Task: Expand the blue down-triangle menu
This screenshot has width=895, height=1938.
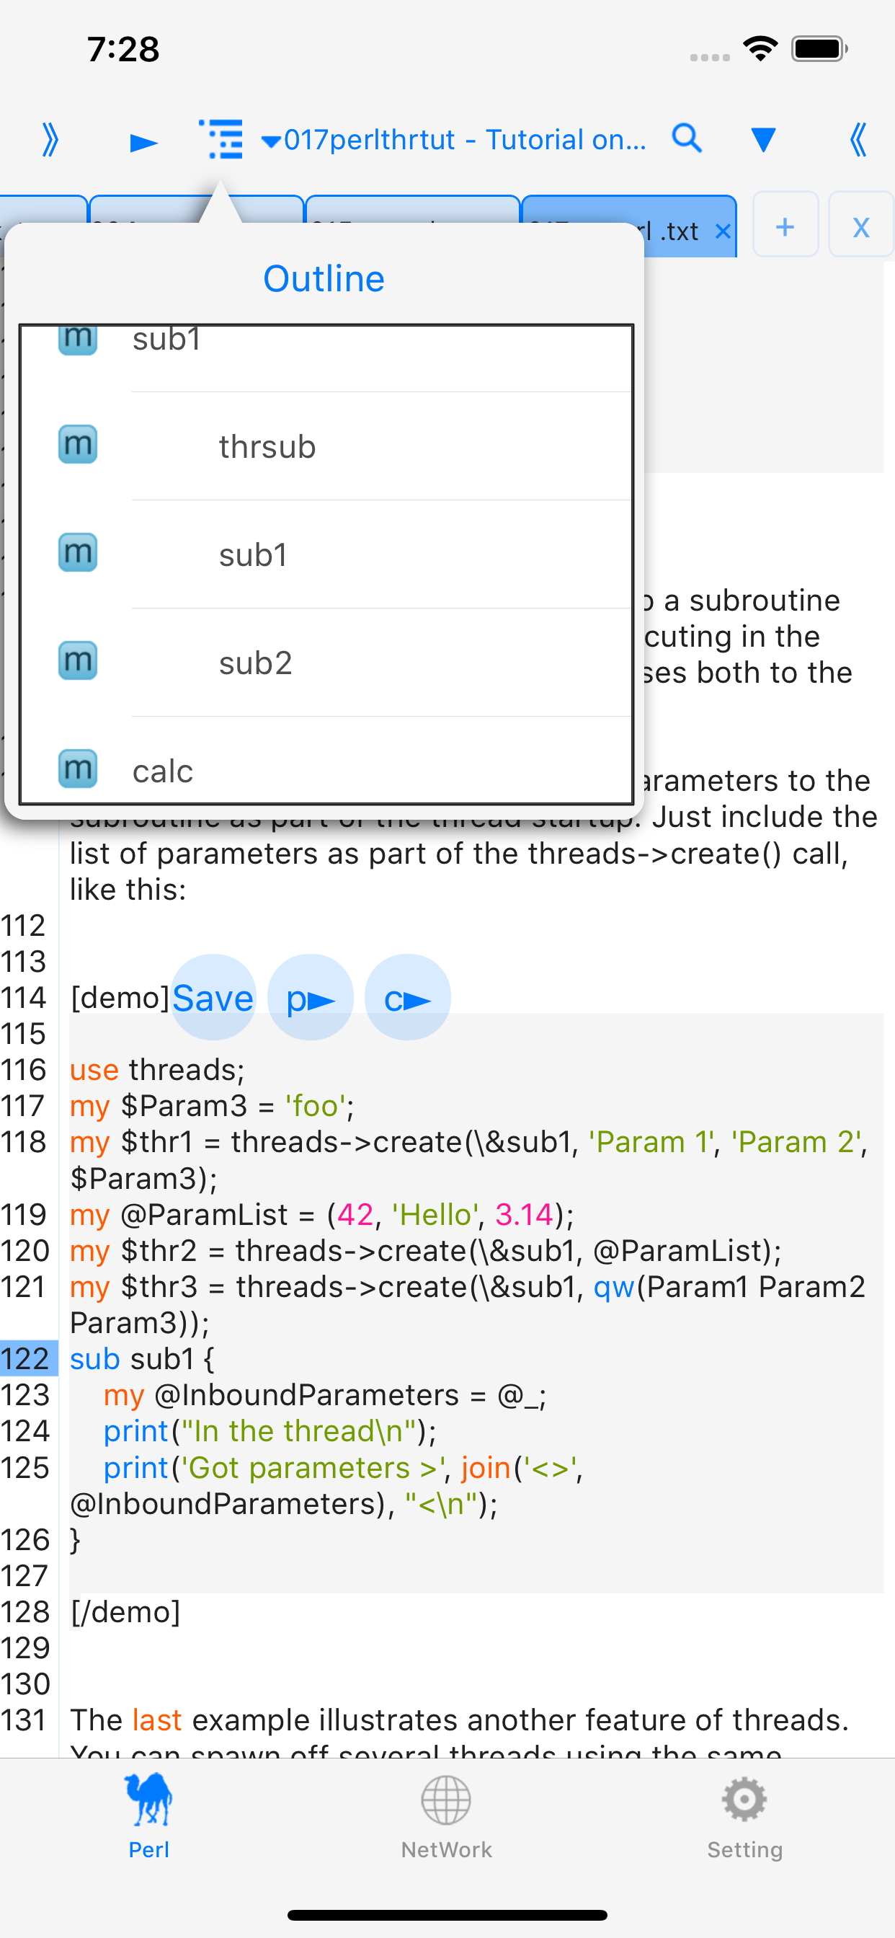Action: coord(762,139)
